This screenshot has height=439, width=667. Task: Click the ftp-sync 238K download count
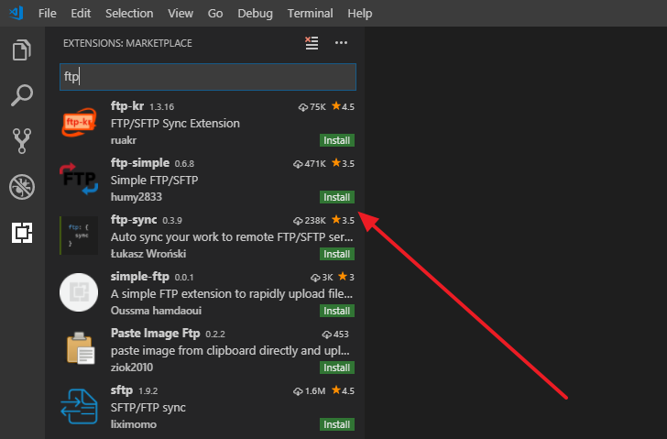[x=310, y=220]
